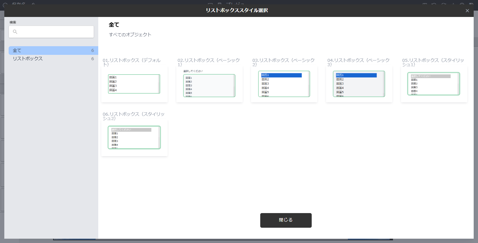Click the 02.リストボックス（ベーシック1）title label
Viewport: 478px width, 243px height.
pos(208,62)
